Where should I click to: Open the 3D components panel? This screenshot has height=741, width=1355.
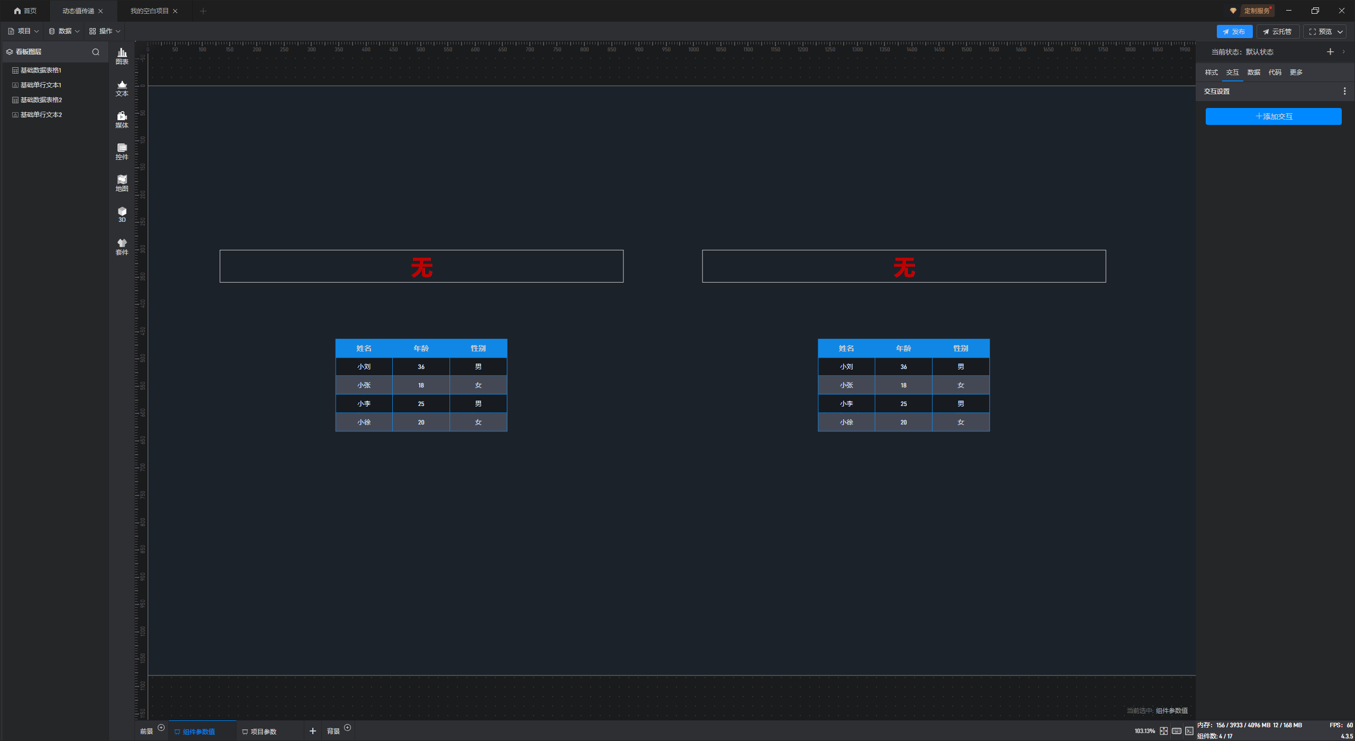pyautogui.click(x=122, y=214)
